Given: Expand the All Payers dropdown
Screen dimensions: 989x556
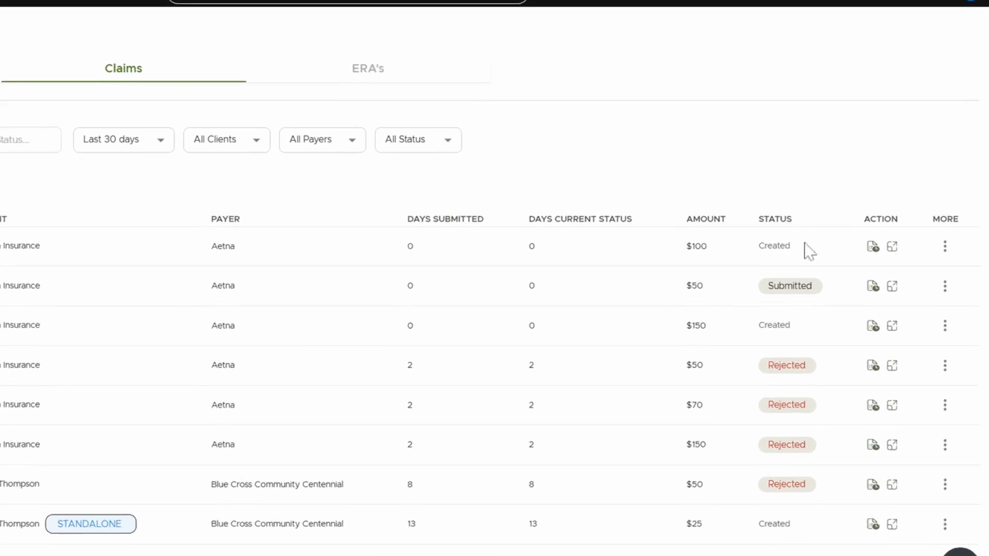Looking at the screenshot, I should tap(322, 140).
